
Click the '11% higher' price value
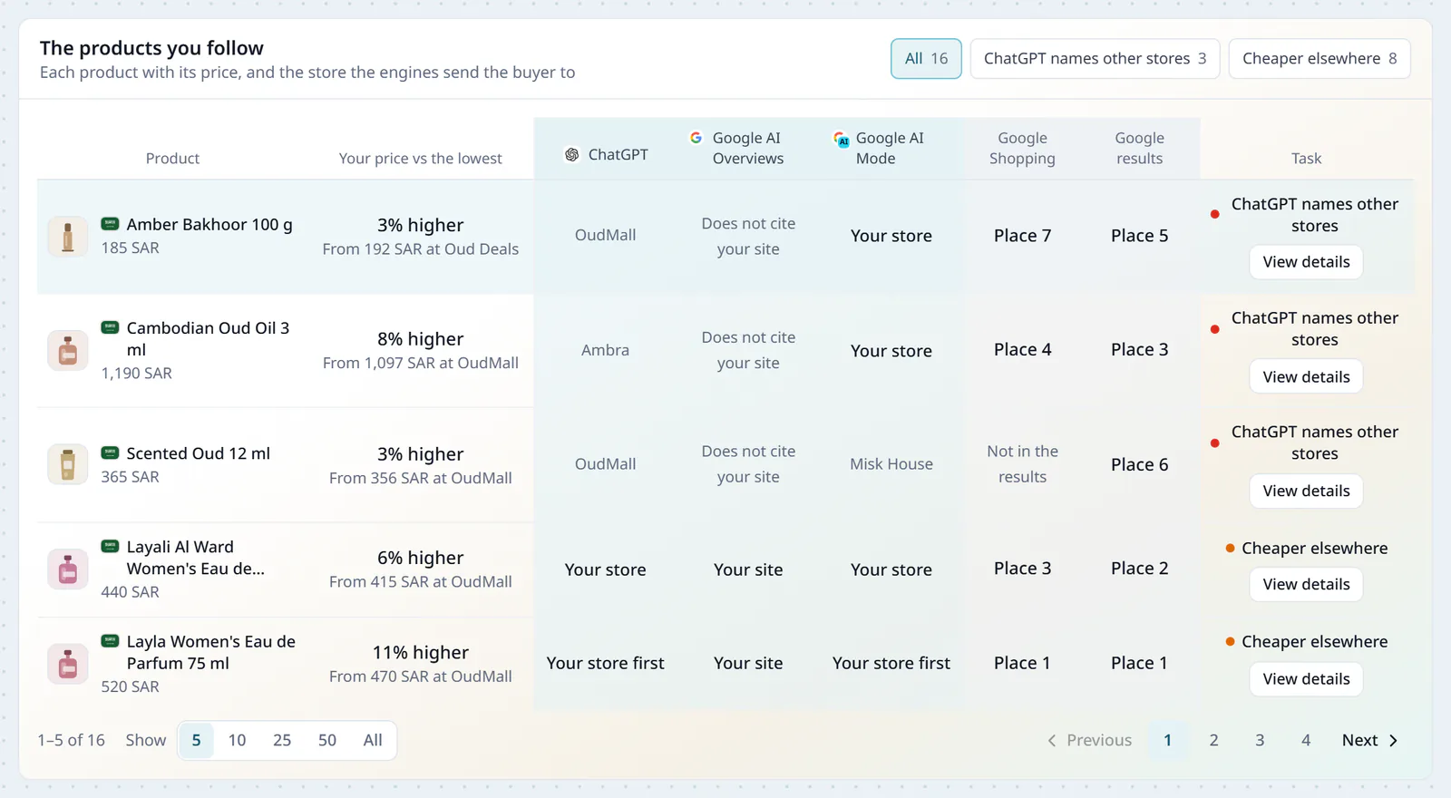pyautogui.click(x=421, y=653)
